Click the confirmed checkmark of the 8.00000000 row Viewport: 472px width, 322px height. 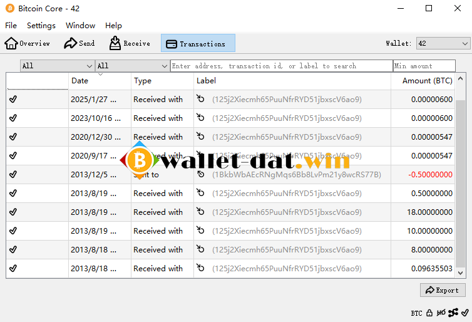(x=13, y=249)
